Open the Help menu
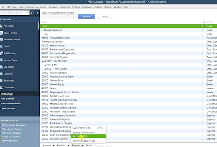 [x=125, y=7]
